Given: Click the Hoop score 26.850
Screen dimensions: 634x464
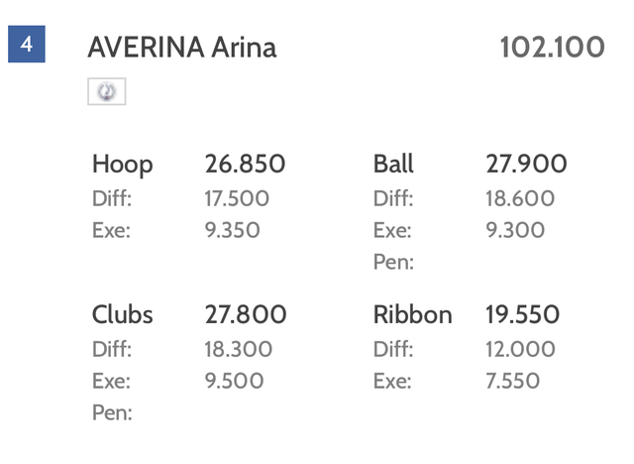Looking at the screenshot, I should click(x=245, y=164).
